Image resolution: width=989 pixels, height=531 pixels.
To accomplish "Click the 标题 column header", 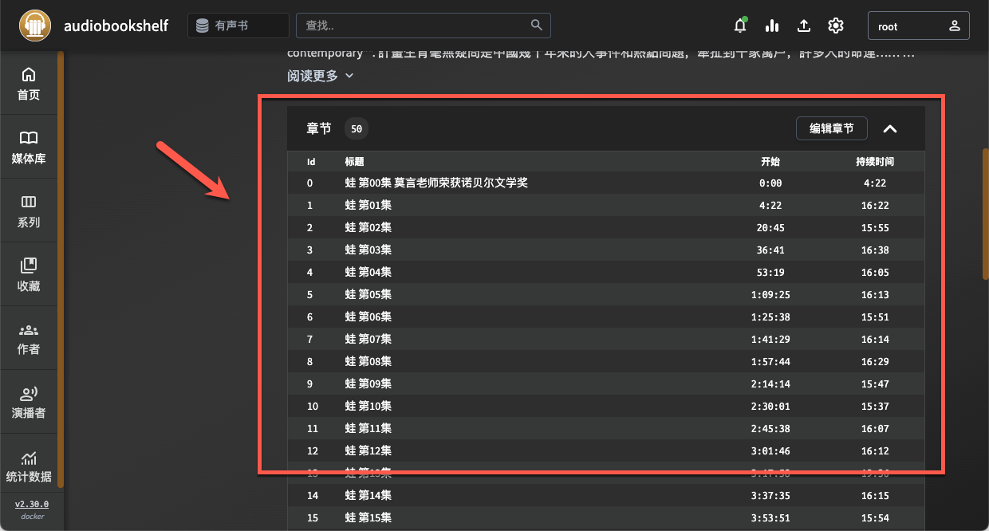I will tap(354, 161).
